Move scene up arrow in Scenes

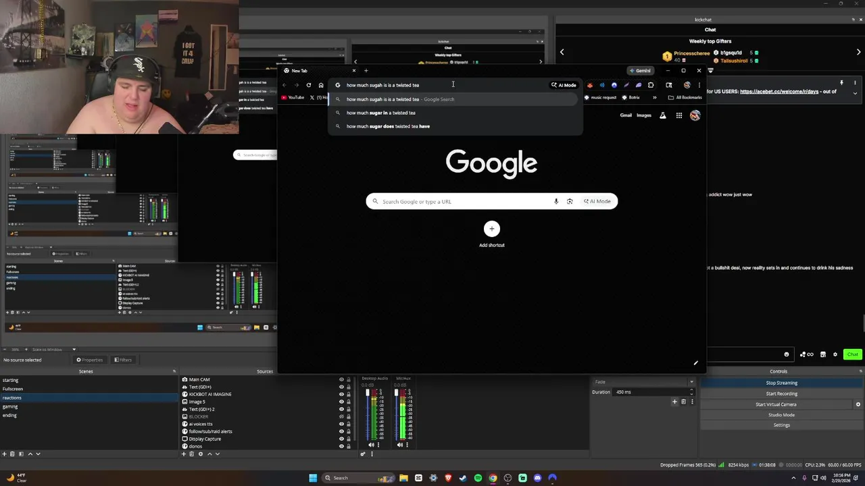click(x=30, y=454)
